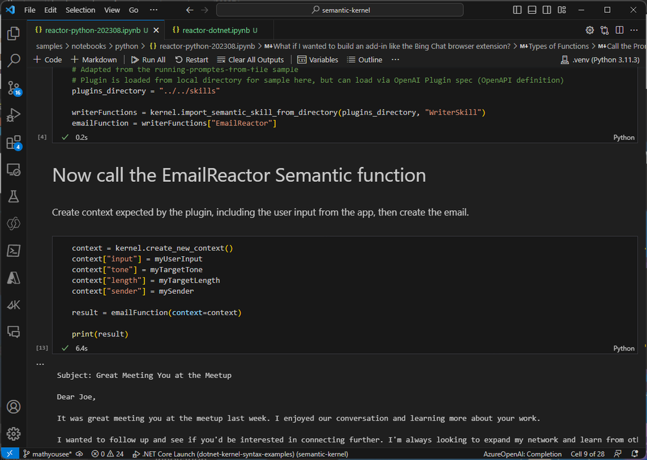Open the Extensions view with 4 badge
Screen dimensions: 647x460
pos(13,142)
